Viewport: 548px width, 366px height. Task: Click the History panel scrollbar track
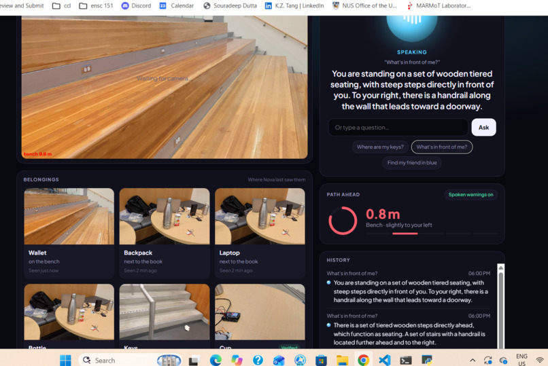tap(501, 310)
